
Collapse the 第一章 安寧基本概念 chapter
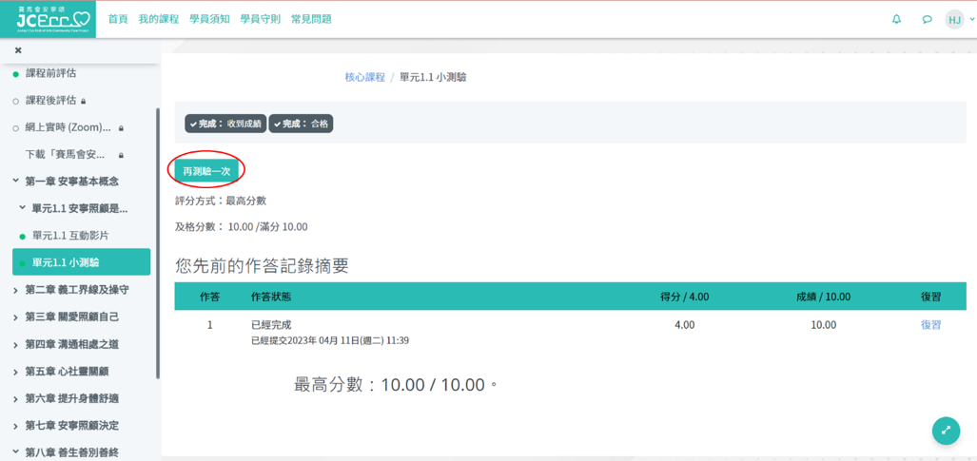pos(15,182)
